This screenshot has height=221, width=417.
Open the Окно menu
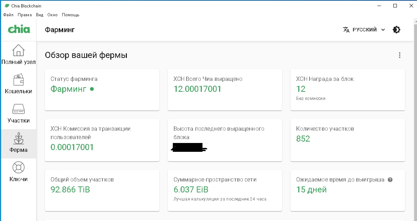click(52, 15)
